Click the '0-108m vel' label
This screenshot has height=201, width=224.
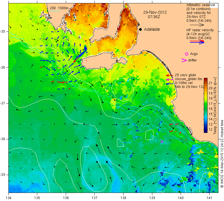184,83
